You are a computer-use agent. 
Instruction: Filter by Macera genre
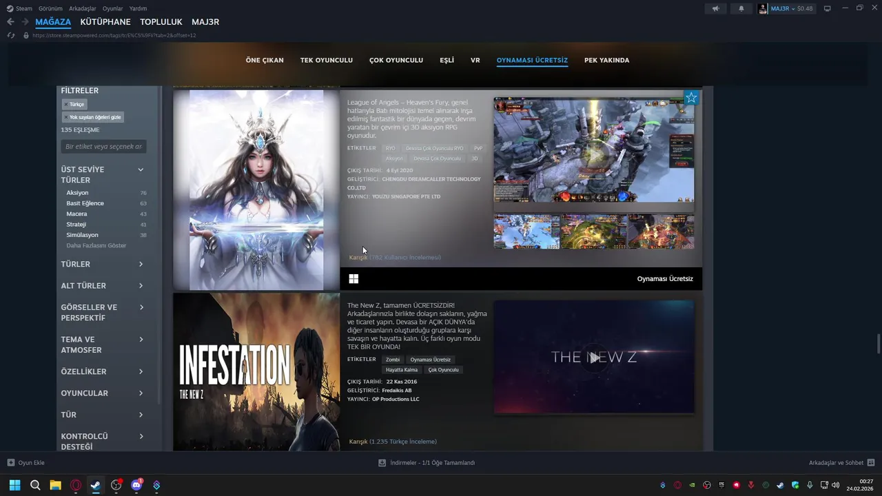pyautogui.click(x=76, y=214)
